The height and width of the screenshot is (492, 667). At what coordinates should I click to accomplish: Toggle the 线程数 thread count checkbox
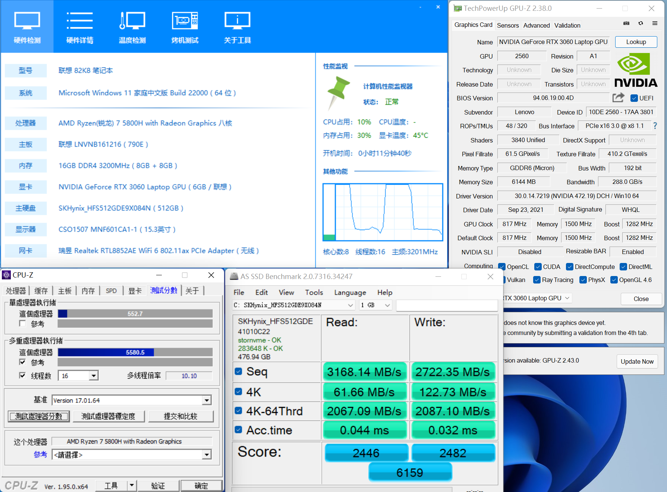22,375
